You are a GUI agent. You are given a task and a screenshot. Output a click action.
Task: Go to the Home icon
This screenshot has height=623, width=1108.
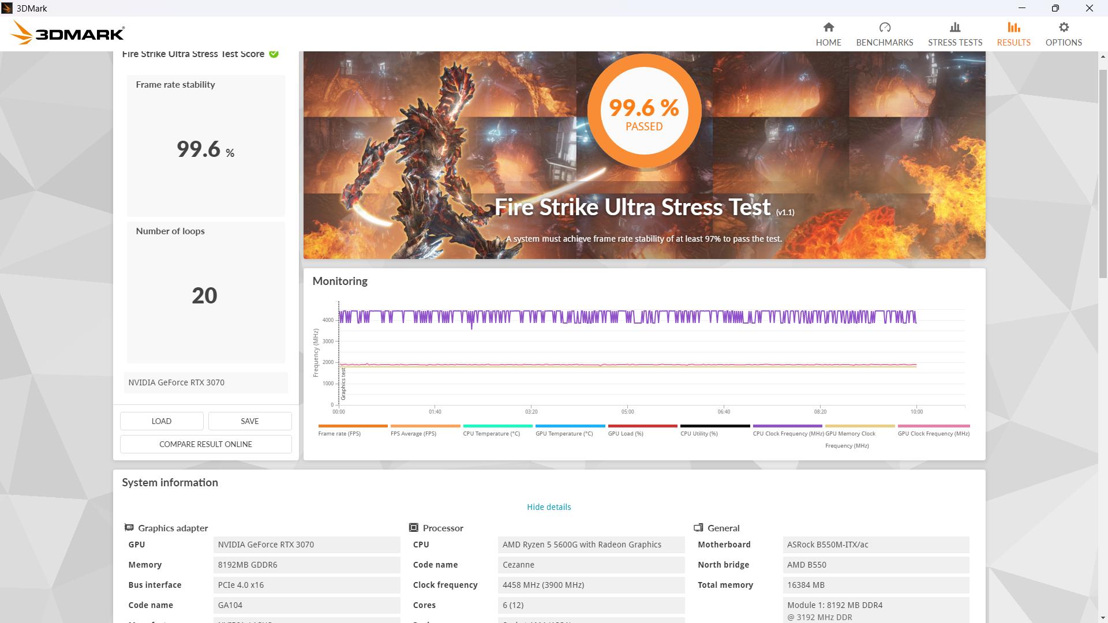click(x=828, y=28)
